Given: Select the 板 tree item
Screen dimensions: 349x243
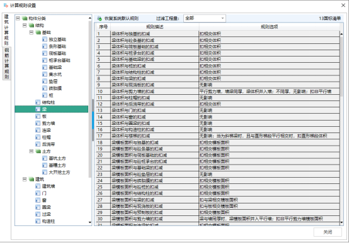Looking at the screenshot, I should pos(44,116).
